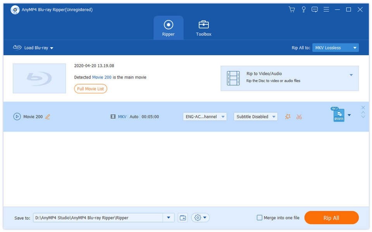Open the purchase cart icon
The image size is (372, 232).
click(x=292, y=9)
